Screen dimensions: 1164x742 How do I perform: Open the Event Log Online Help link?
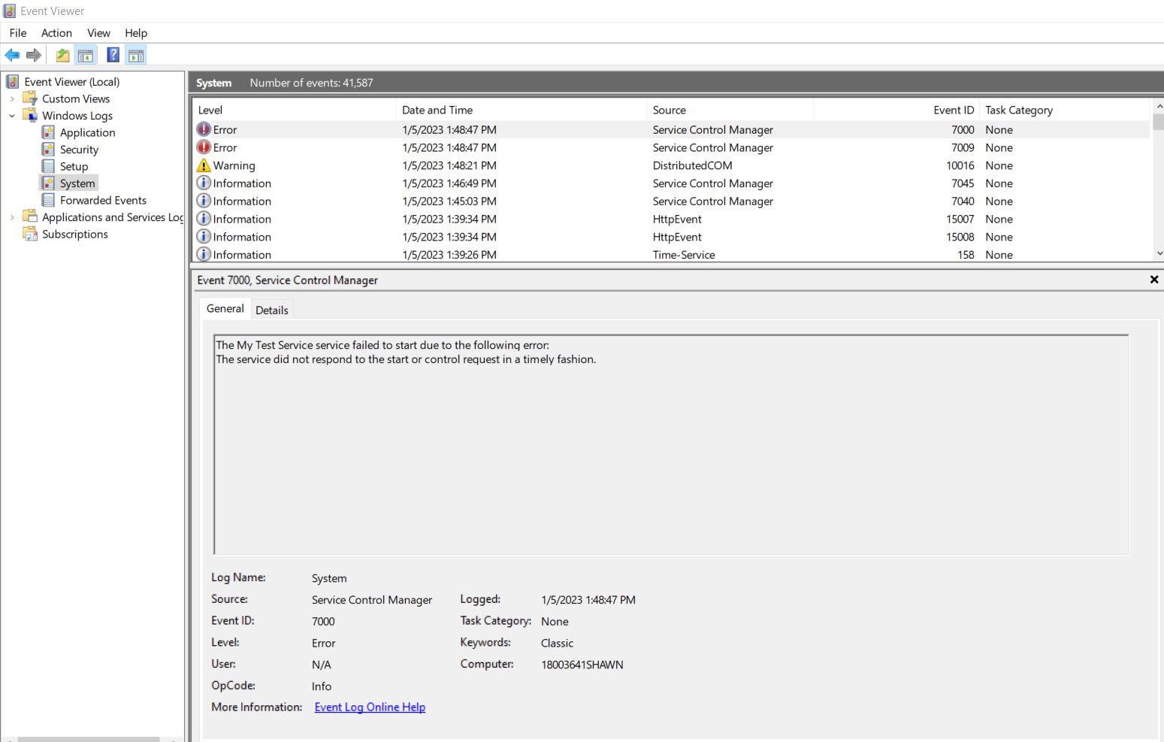coord(370,707)
